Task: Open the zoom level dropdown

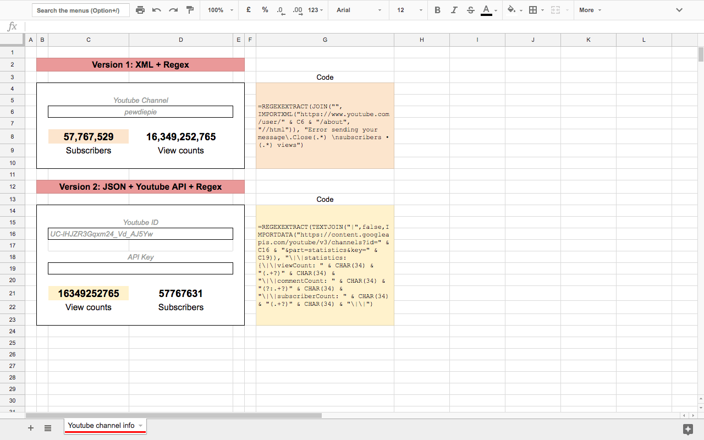Action: pos(219,10)
